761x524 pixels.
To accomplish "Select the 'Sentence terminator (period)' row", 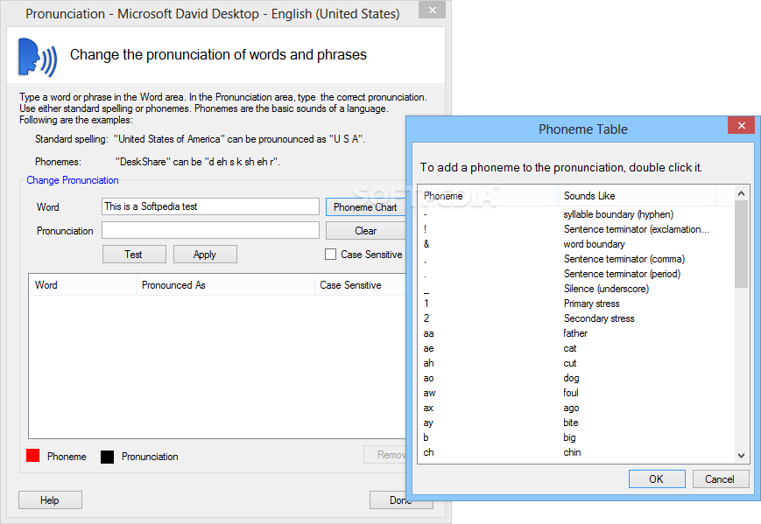I will 576,274.
